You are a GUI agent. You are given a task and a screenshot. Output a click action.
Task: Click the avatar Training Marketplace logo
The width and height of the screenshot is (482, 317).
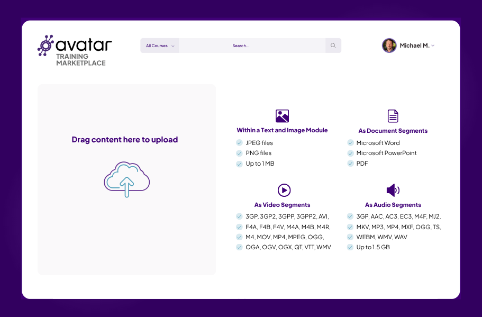(74, 50)
